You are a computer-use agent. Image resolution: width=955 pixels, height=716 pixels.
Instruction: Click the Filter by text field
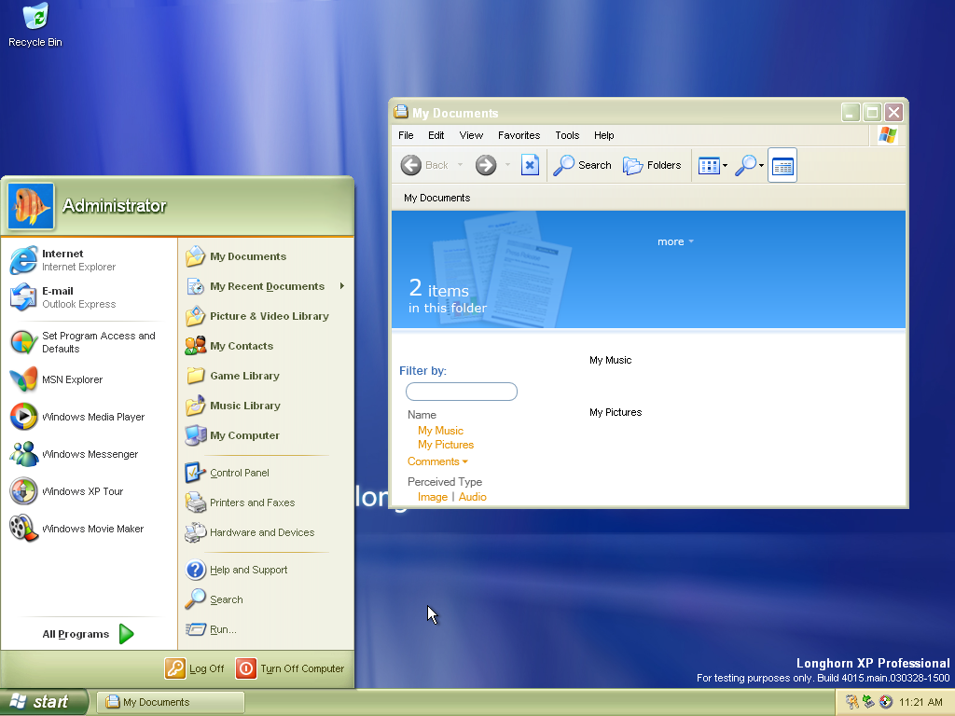pos(462,392)
